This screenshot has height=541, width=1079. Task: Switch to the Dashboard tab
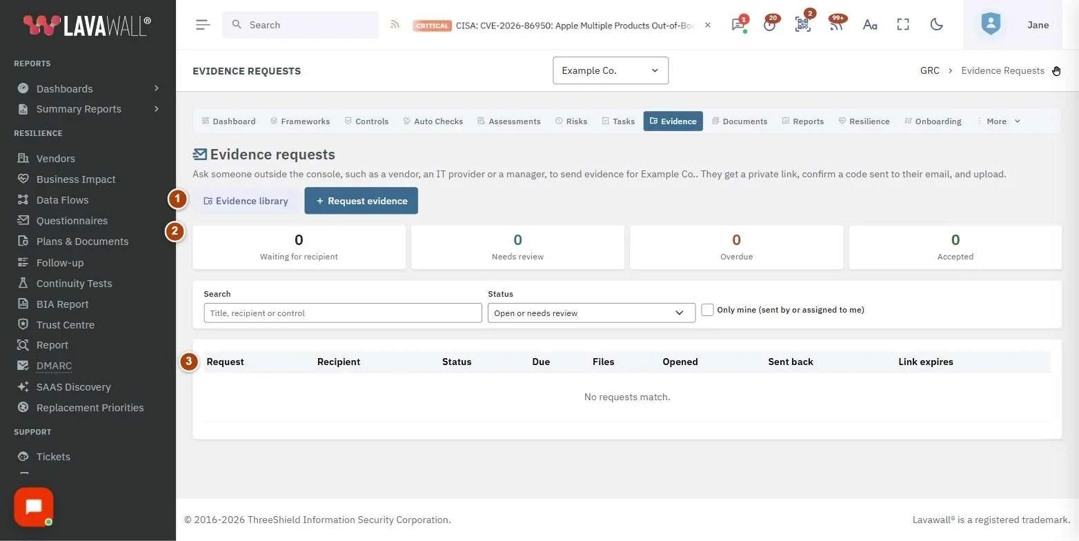(x=228, y=121)
